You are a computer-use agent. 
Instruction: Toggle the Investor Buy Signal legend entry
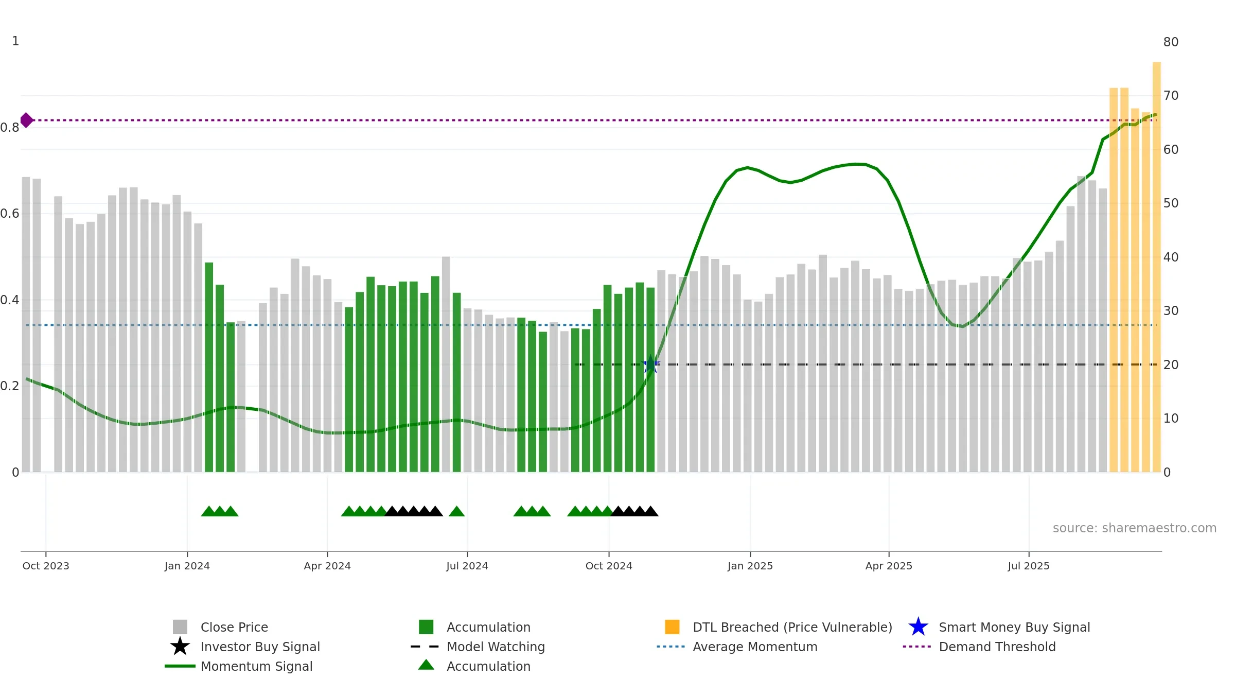click(x=245, y=647)
